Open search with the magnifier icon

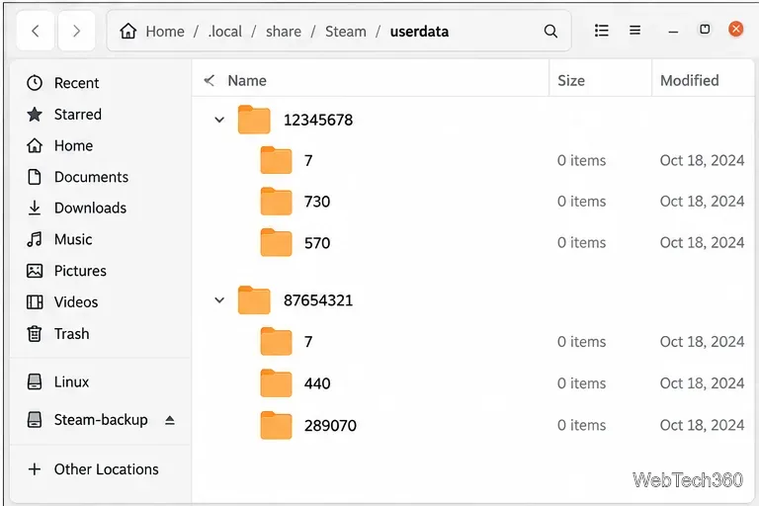coord(550,31)
